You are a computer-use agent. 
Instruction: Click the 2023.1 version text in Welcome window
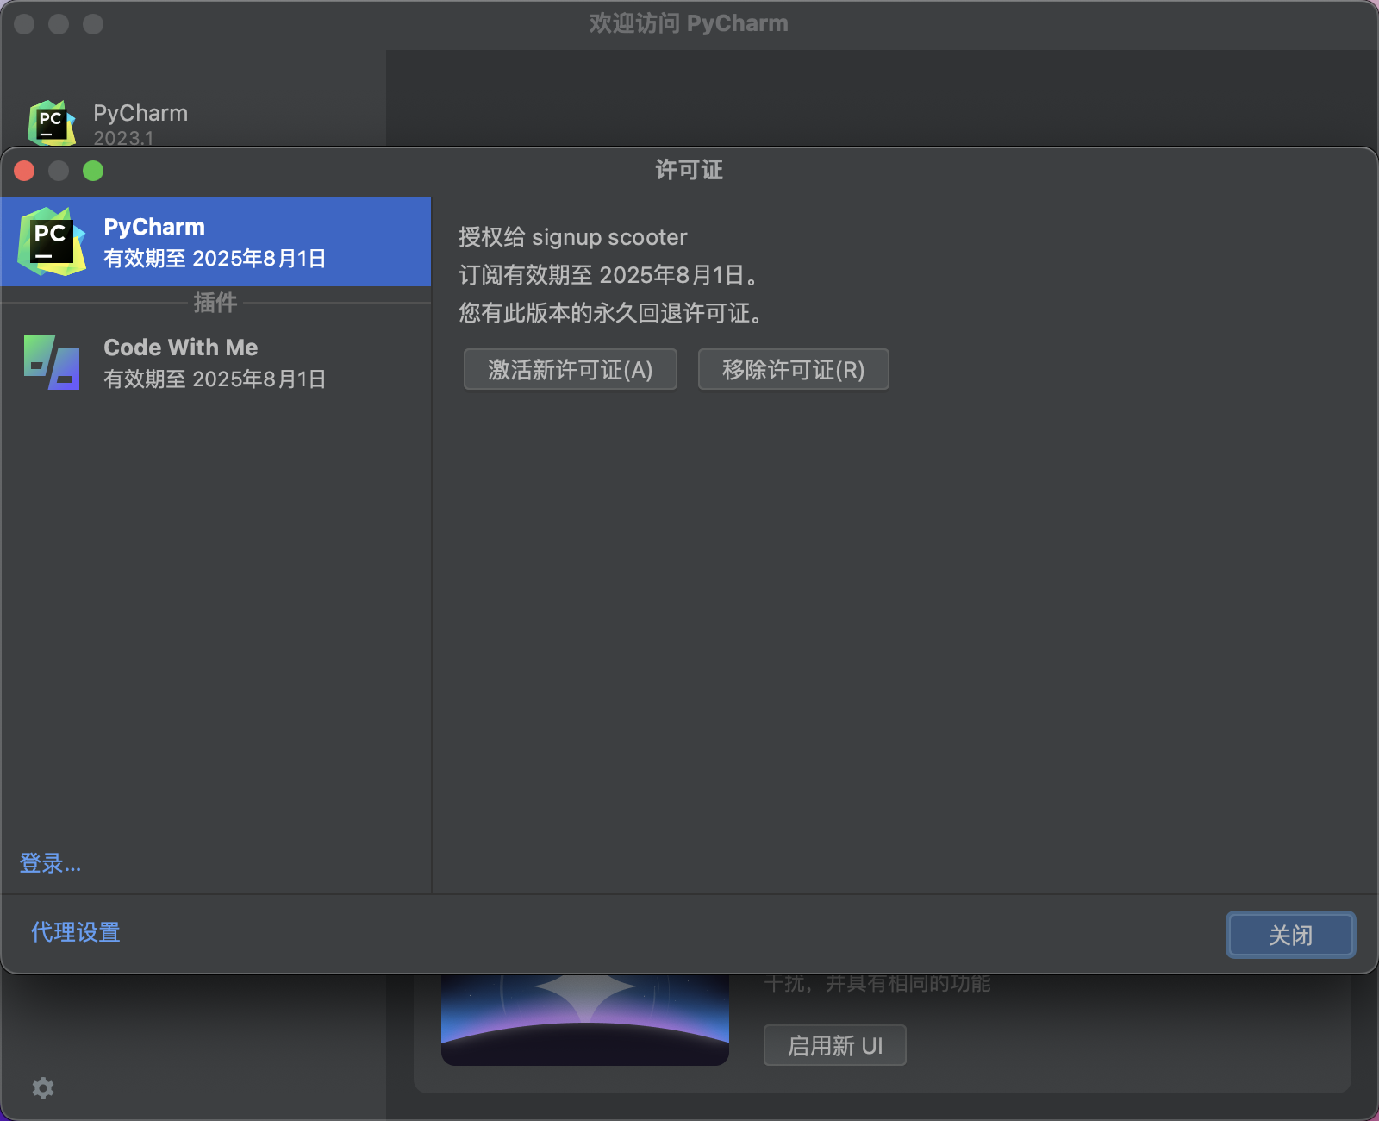click(123, 138)
